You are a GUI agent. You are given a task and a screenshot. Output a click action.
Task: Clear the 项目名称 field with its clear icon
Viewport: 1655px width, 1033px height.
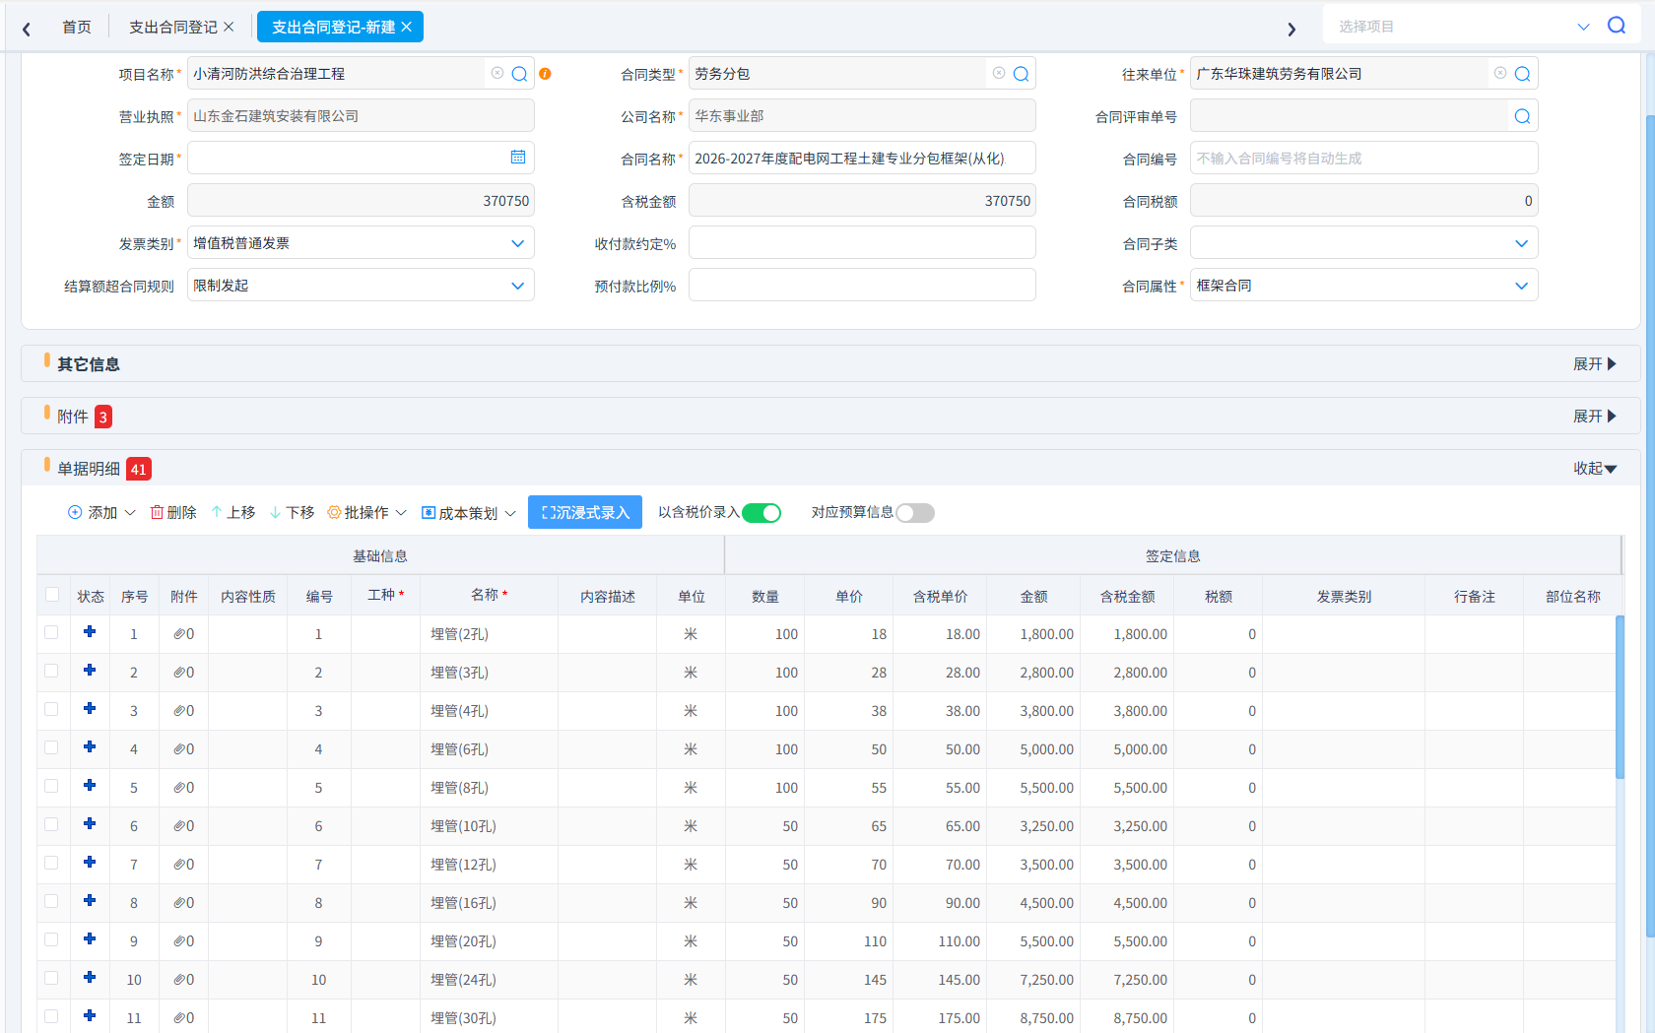coord(497,73)
